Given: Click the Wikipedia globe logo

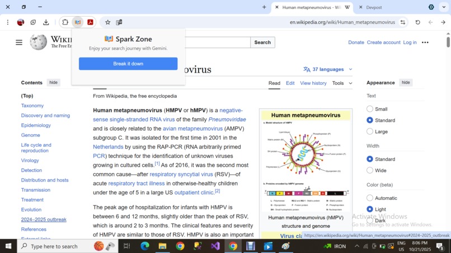Looking at the screenshot, I should point(38,42).
